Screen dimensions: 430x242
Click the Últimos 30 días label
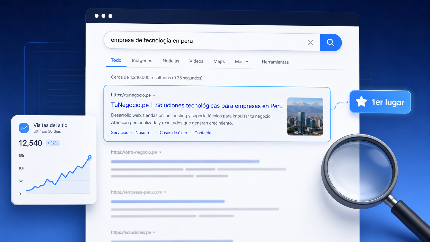(x=47, y=131)
